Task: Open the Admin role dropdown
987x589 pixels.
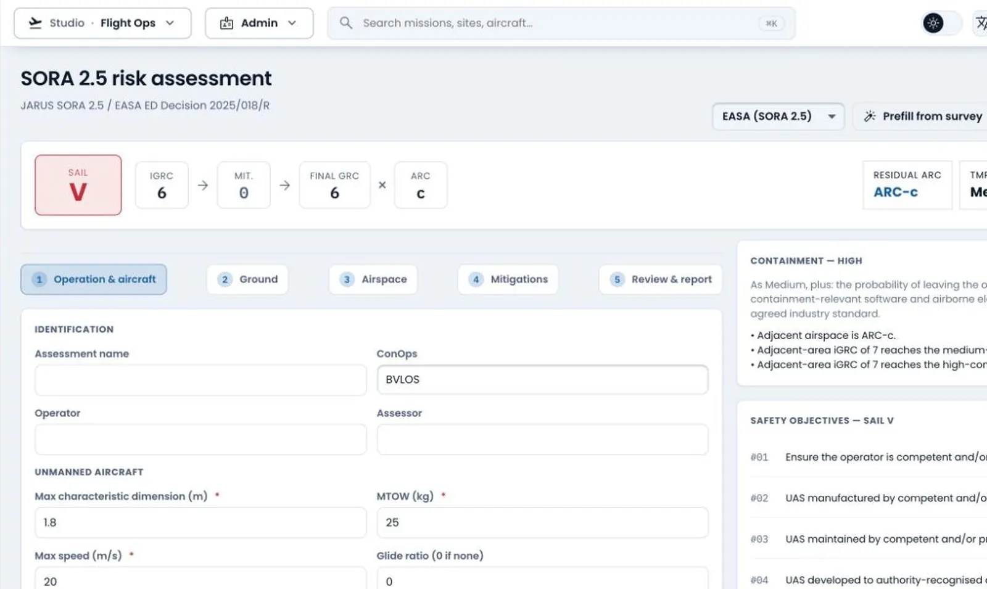Action: (259, 23)
